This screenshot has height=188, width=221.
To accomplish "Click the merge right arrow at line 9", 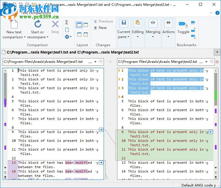I will 101,130.
